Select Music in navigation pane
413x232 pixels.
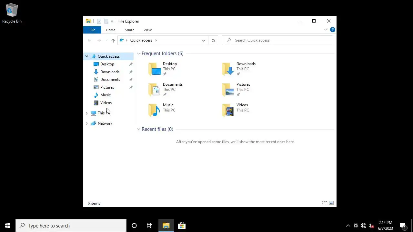[105, 95]
